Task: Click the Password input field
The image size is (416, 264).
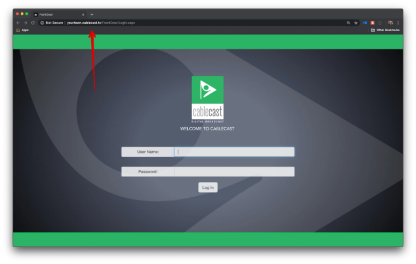Action: (x=234, y=172)
